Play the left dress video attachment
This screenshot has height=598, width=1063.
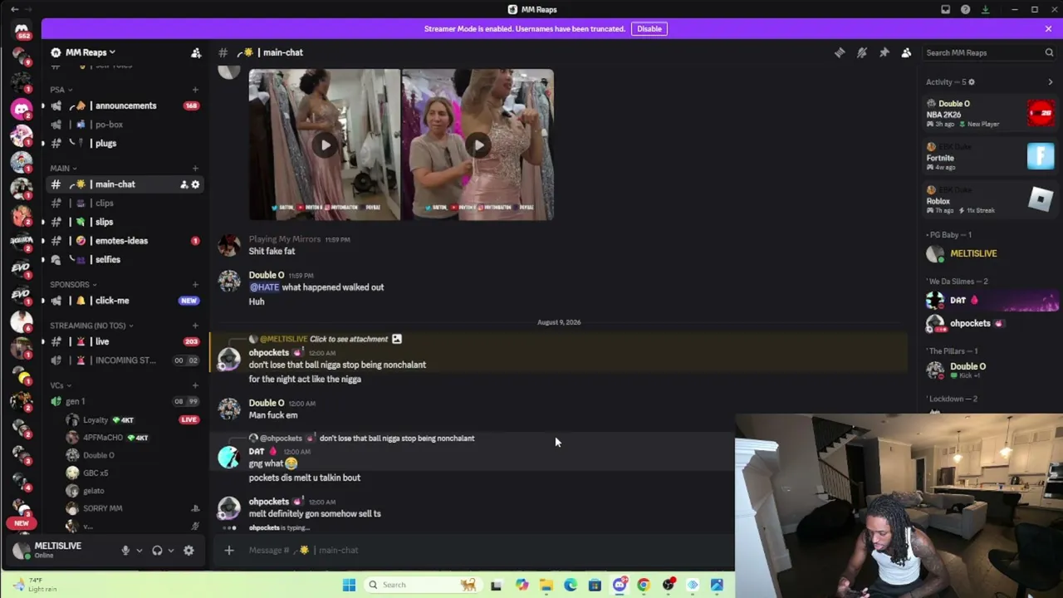pyautogui.click(x=325, y=145)
